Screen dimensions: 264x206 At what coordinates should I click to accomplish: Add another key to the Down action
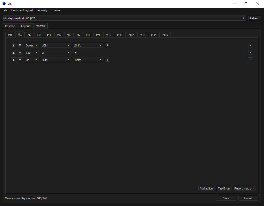click(x=107, y=45)
